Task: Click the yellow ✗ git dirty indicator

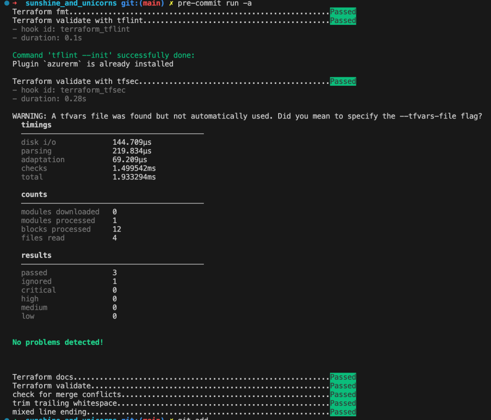Action: (171, 3)
